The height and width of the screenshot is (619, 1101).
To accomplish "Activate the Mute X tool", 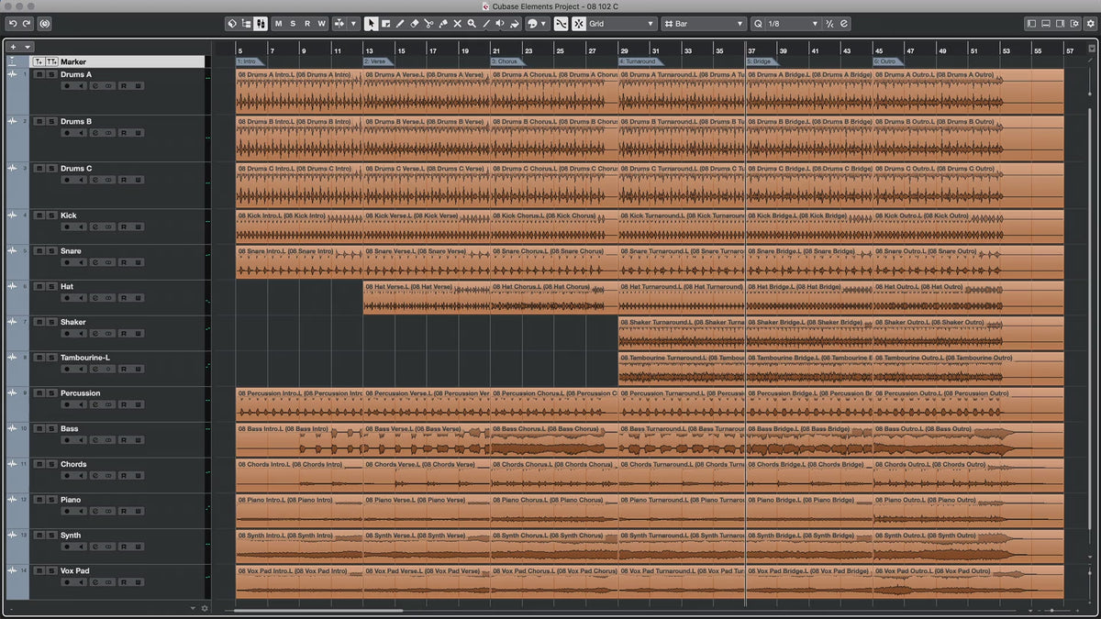I will tap(457, 24).
